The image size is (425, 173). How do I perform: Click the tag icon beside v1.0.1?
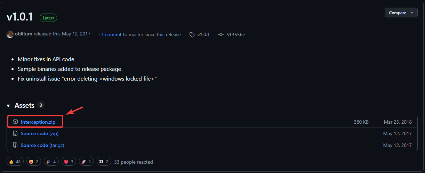pyautogui.click(x=192, y=35)
